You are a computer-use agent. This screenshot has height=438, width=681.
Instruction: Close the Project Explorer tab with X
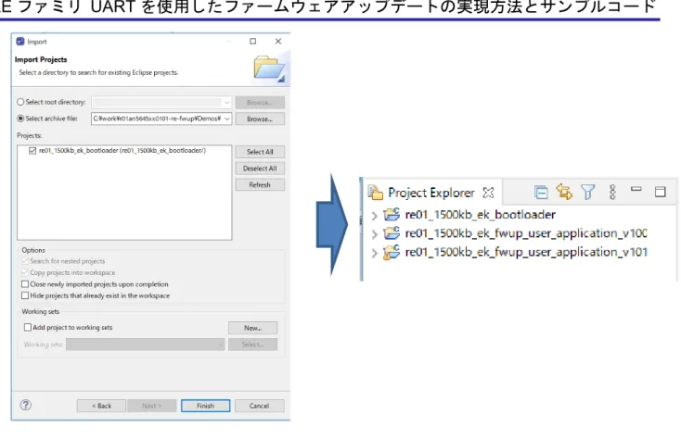(x=488, y=193)
